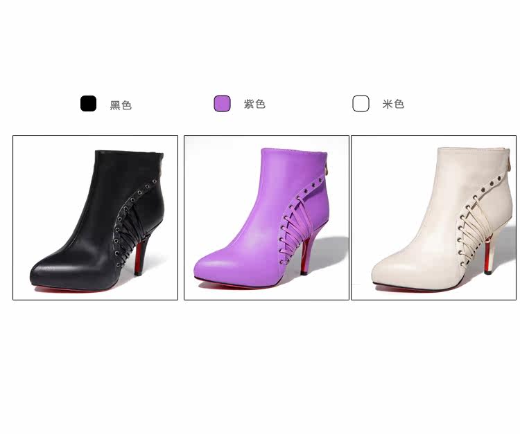Select the black color swatch
This screenshot has width=520, height=434.
pos(88,104)
